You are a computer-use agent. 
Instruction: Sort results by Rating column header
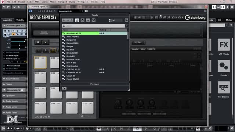pyautogui.click(x=104, y=30)
